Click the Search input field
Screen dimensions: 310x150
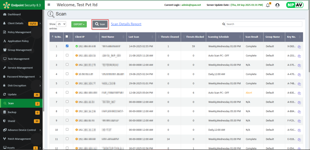[x=263, y=24]
